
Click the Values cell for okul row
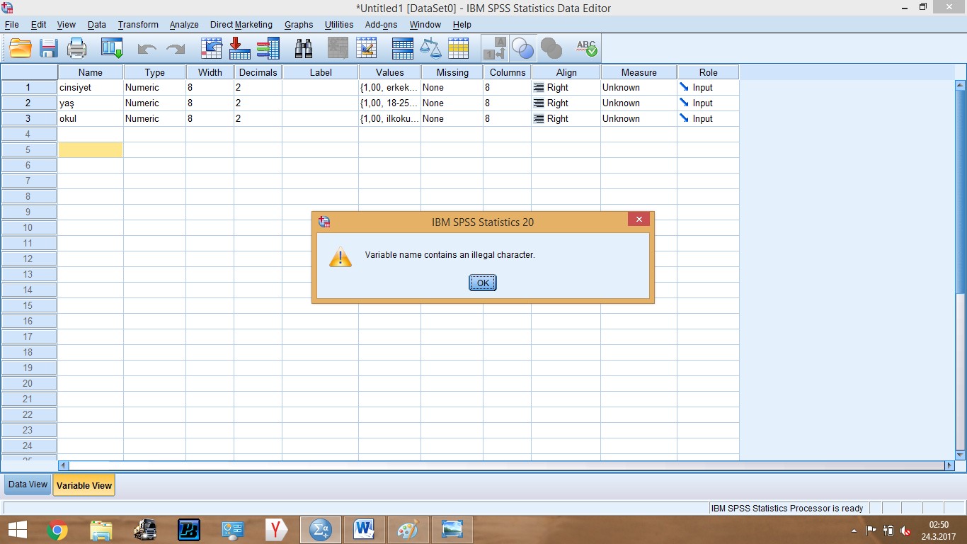389,119
